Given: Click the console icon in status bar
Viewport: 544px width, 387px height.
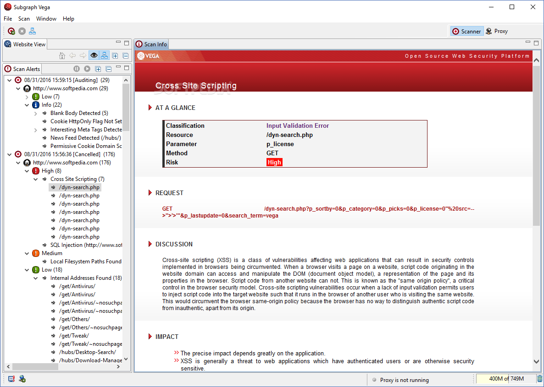Looking at the screenshot, I should pyautogui.click(x=11, y=379).
